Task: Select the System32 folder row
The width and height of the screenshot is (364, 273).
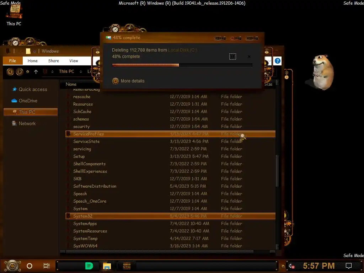Action: pos(170,216)
